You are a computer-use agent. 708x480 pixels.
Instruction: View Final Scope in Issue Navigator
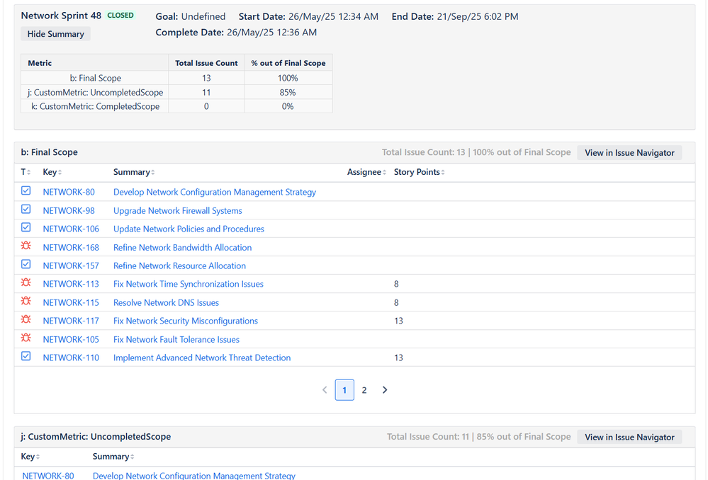tap(629, 152)
